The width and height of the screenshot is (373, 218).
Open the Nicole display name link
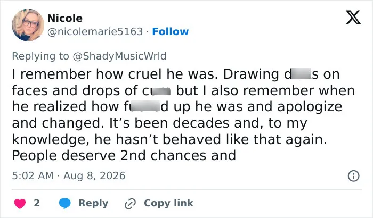click(65, 18)
